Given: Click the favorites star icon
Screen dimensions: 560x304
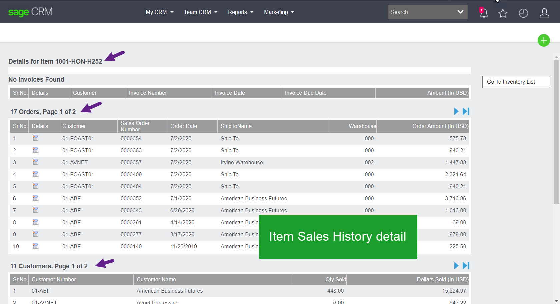Looking at the screenshot, I should point(503,13).
